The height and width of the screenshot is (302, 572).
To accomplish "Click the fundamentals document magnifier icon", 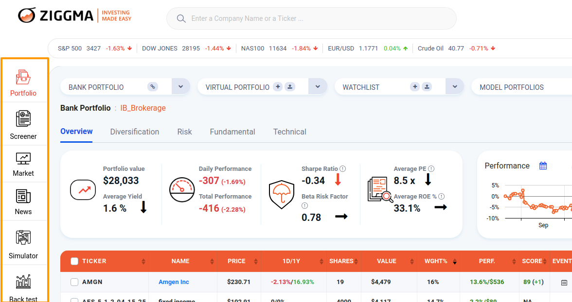I will pyautogui.click(x=380, y=189).
